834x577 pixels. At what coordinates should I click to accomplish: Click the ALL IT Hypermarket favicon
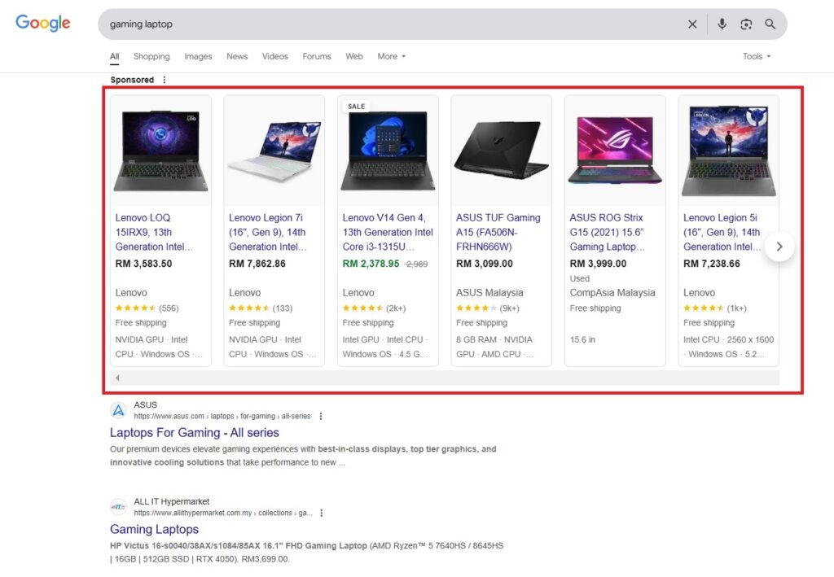point(118,506)
